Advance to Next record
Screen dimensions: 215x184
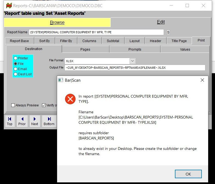pyautogui.click(x=35, y=121)
